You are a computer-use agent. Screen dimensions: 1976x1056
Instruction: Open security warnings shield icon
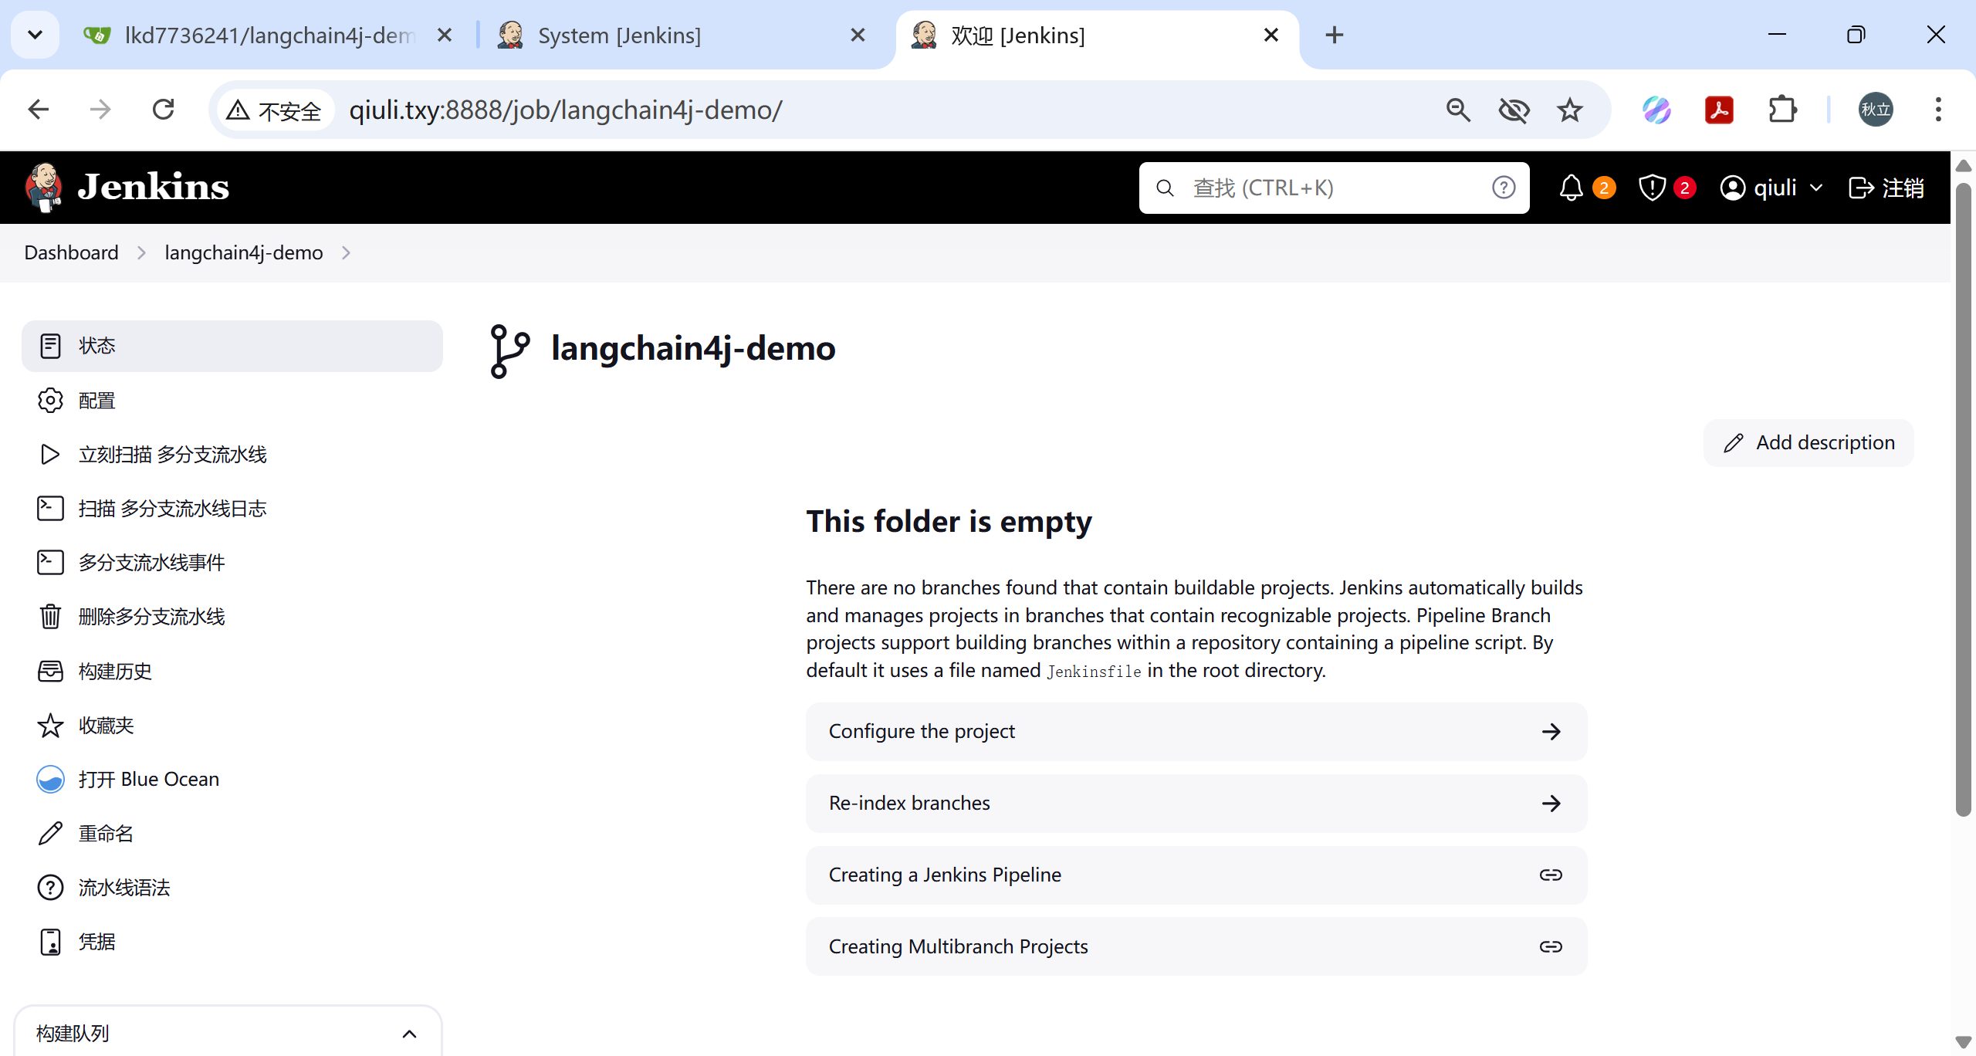pyautogui.click(x=1652, y=188)
